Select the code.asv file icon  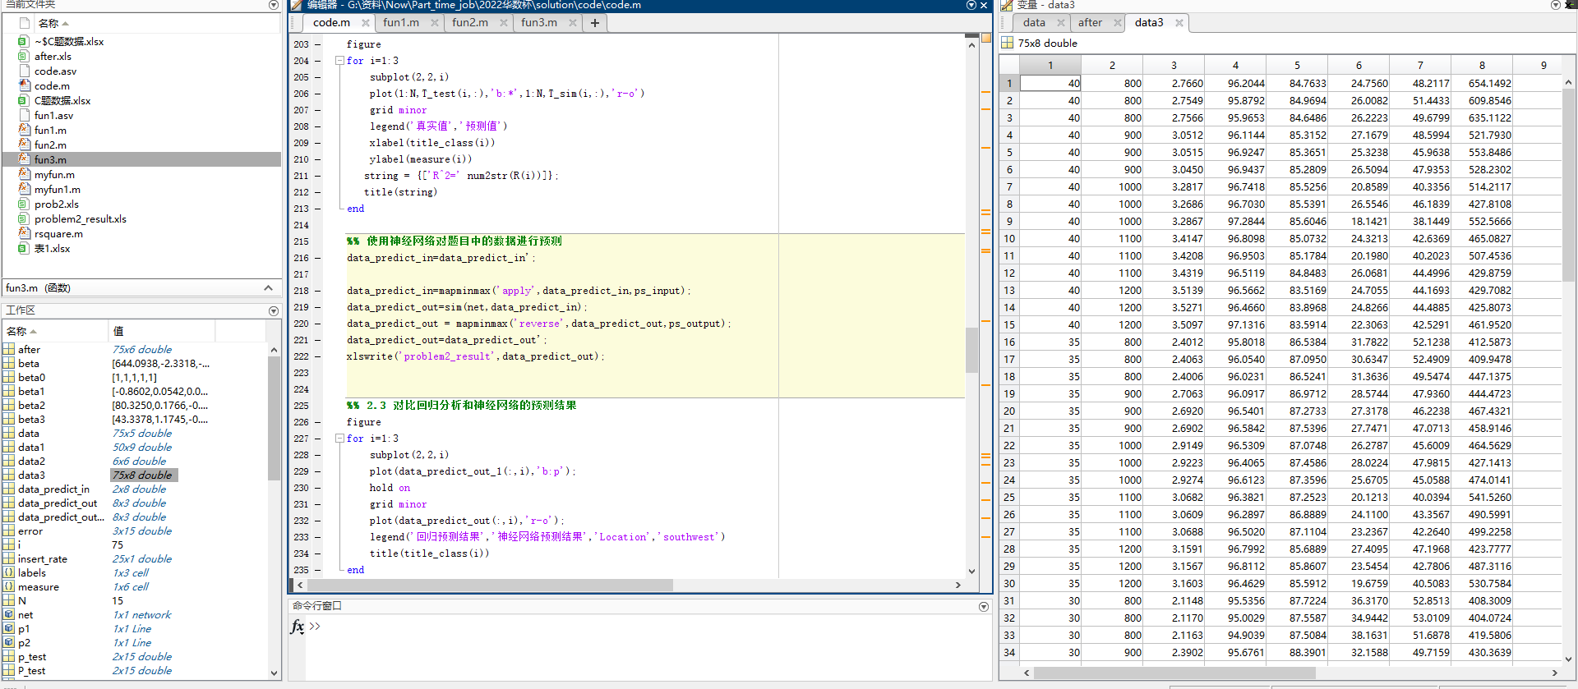point(24,71)
